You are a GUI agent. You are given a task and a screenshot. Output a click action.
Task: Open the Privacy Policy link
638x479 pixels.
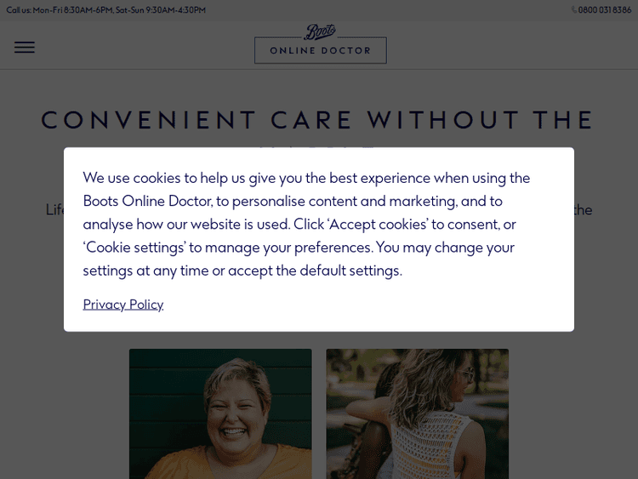[123, 305]
